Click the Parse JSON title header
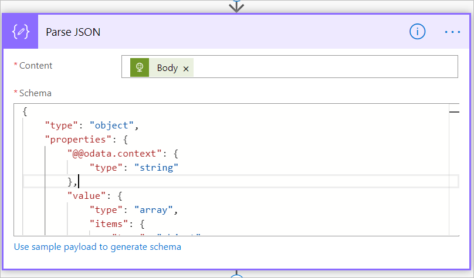Viewport: 474px width, 278px height. coord(73,32)
